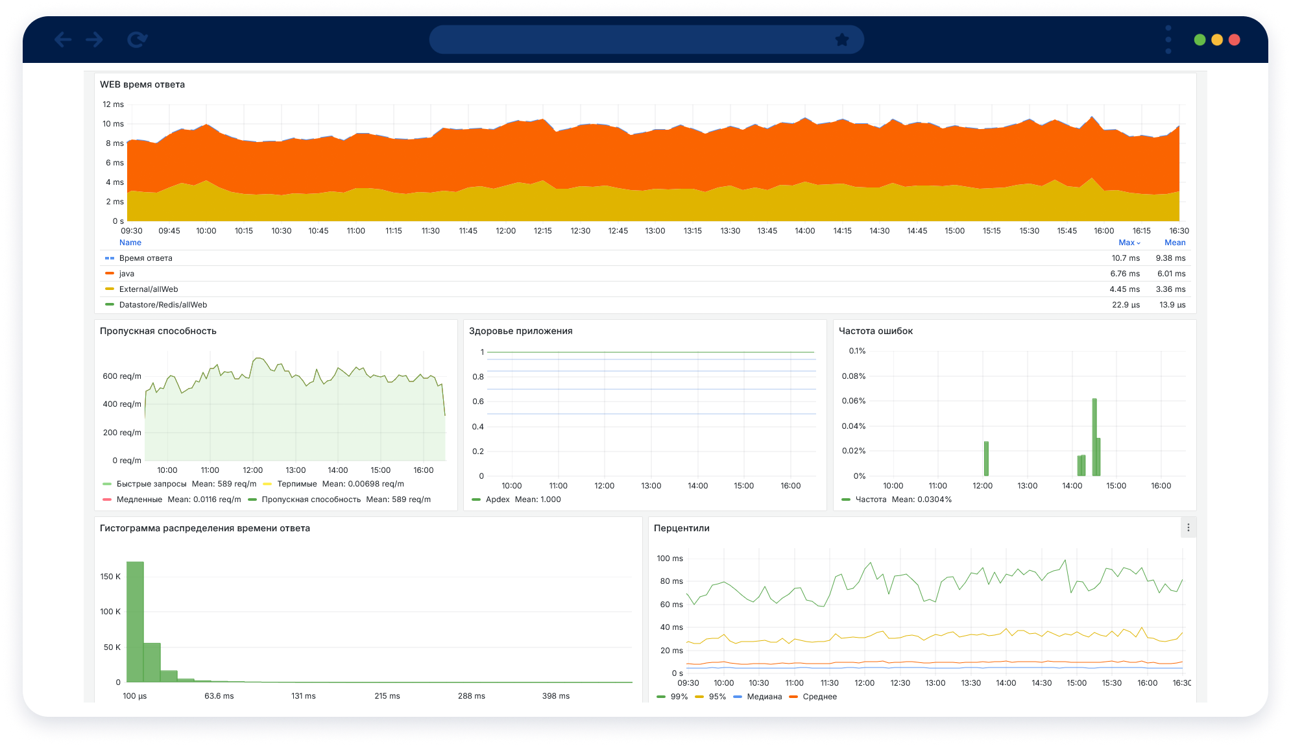Image resolution: width=1291 pixels, height=746 pixels.
Task: Click the green Datastore/Redis/allWeb color swatch
Action: (x=110, y=305)
